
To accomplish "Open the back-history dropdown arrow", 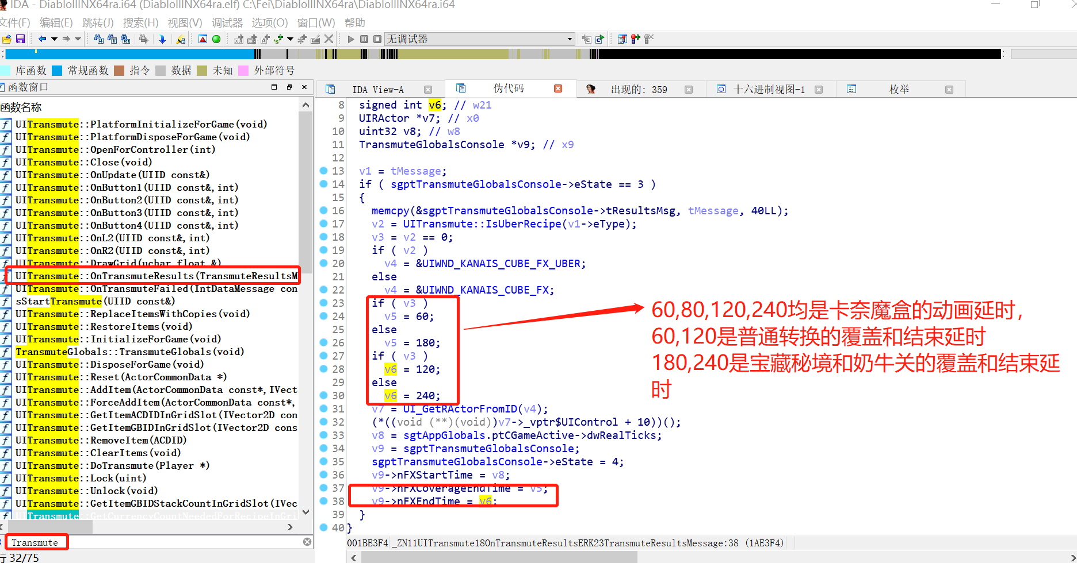I will pos(54,39).
